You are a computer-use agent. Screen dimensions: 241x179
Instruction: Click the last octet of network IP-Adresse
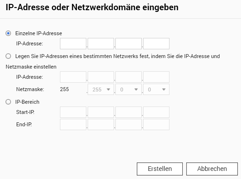(156, 77)
